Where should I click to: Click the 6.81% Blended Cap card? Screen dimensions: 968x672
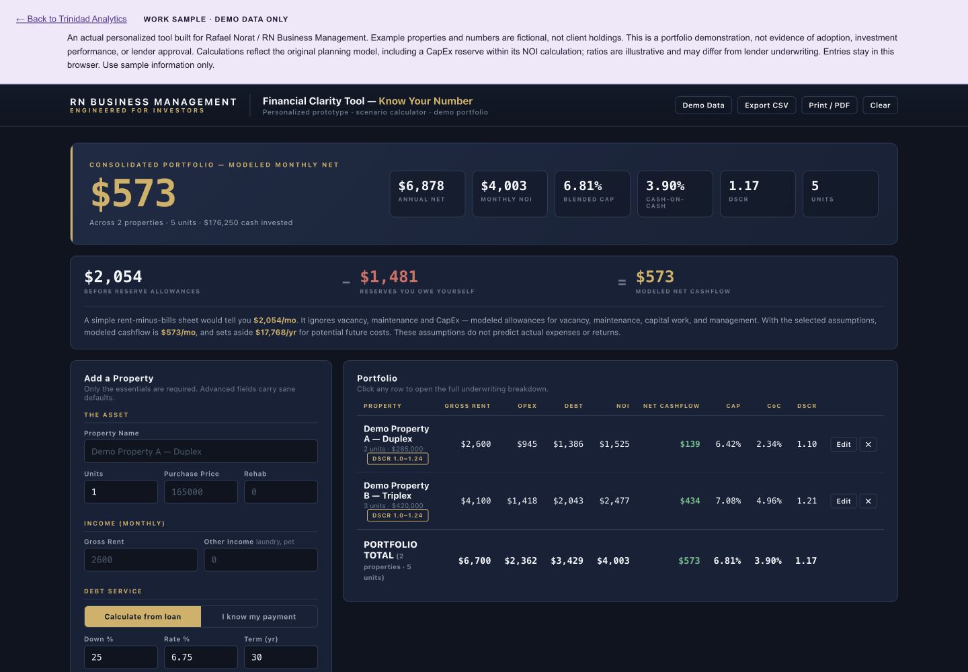[x=593, y=194]
